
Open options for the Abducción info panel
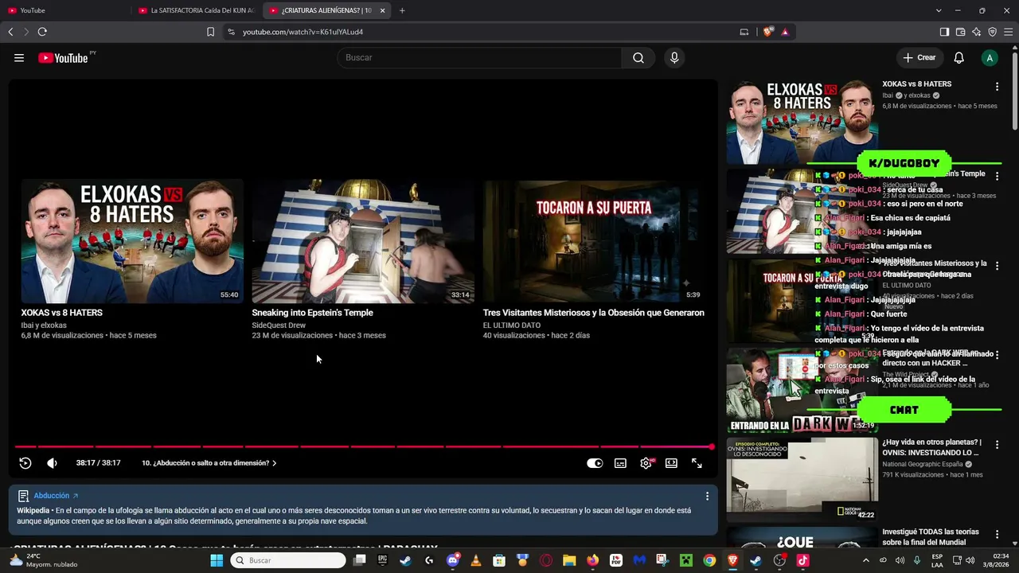(707, 496)
